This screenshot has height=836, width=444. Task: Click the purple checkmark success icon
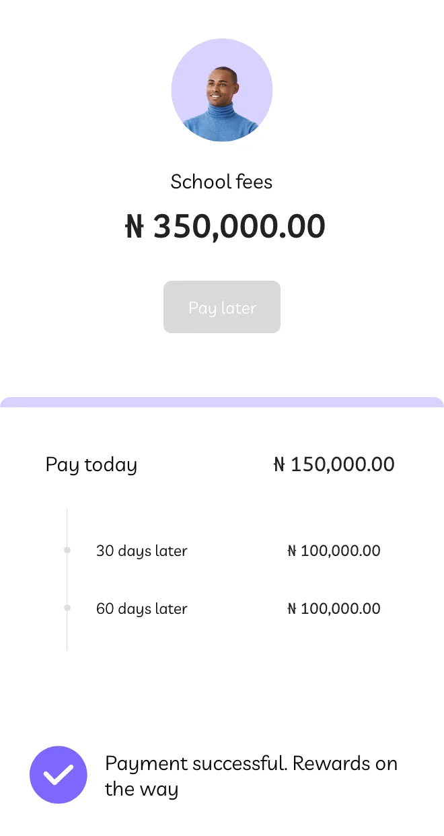(x=59, y=775)
